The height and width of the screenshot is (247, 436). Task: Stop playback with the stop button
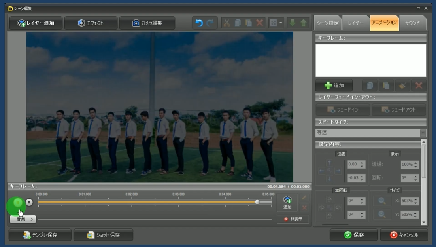pyautogui.click(x=29, y=202)
